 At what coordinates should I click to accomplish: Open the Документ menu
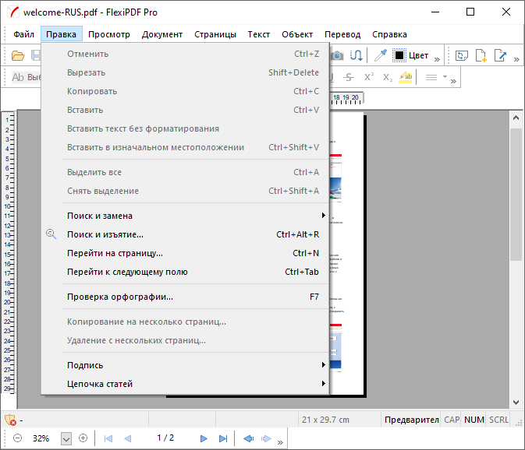click(x=162, y=34)
